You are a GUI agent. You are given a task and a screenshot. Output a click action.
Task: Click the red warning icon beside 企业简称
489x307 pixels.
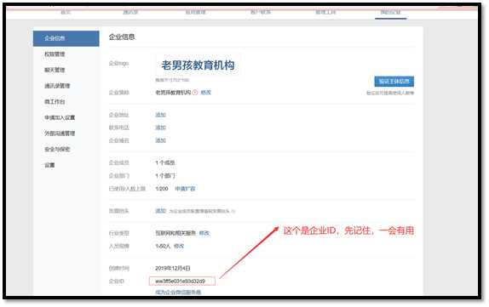click(x=195, y=93)
